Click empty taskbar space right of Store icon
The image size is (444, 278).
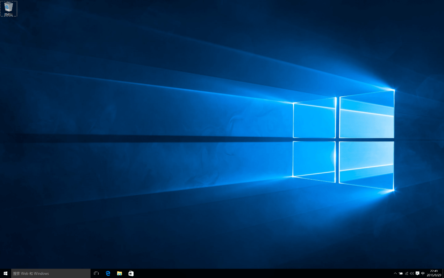click(x=245, y=273)
